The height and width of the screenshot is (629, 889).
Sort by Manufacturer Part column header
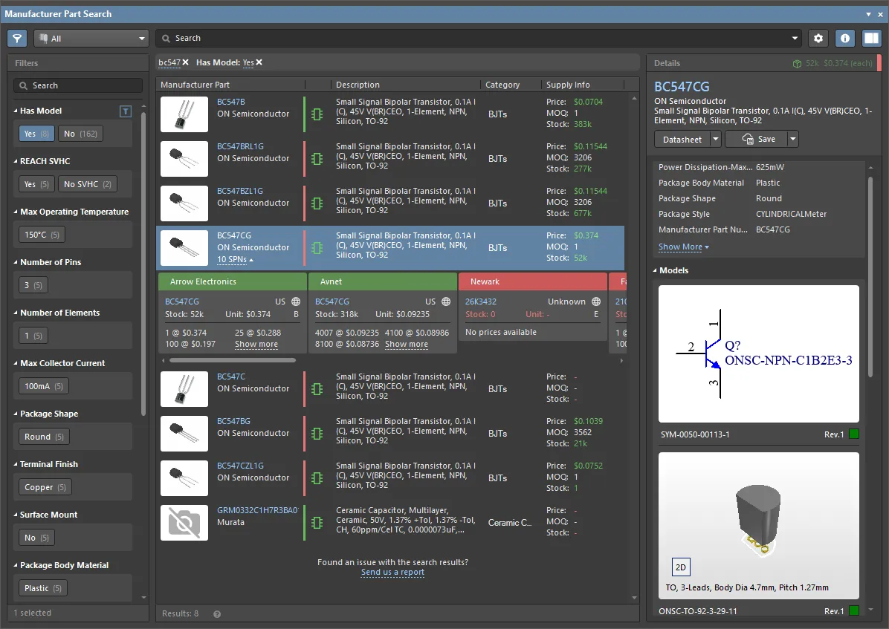[195, 85]
